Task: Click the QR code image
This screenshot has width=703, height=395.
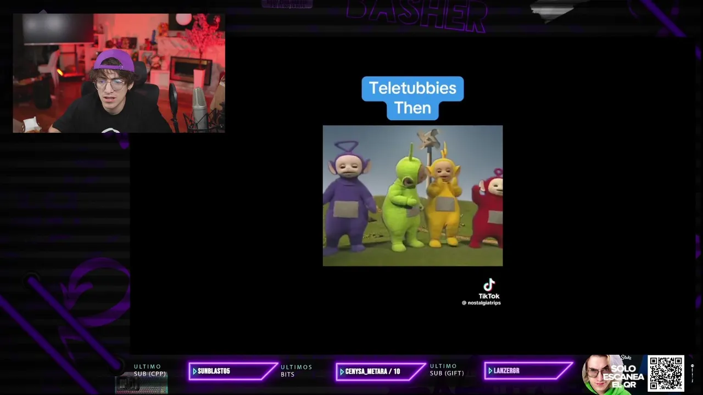Action: pyautogui.click(x=666, y=374)
